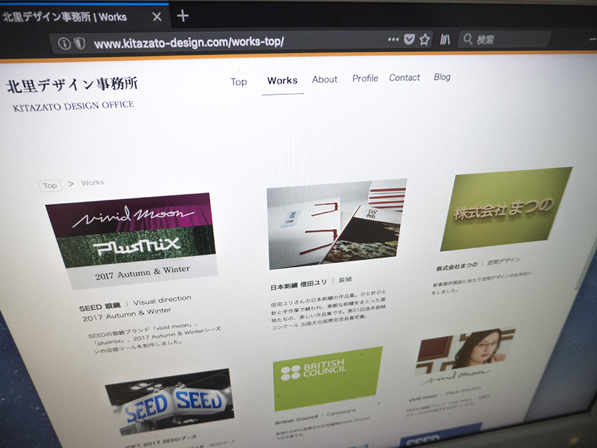Go to the Top navigation page
Screen dimensions: 597x448
tap(239, 82)
